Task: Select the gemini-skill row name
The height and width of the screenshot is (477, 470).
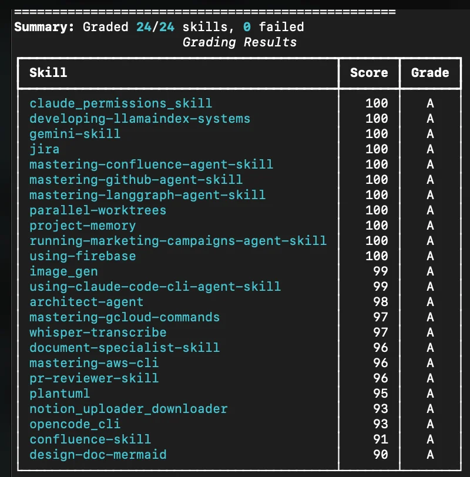Action: pyautogui.click(x=75, y=134)
